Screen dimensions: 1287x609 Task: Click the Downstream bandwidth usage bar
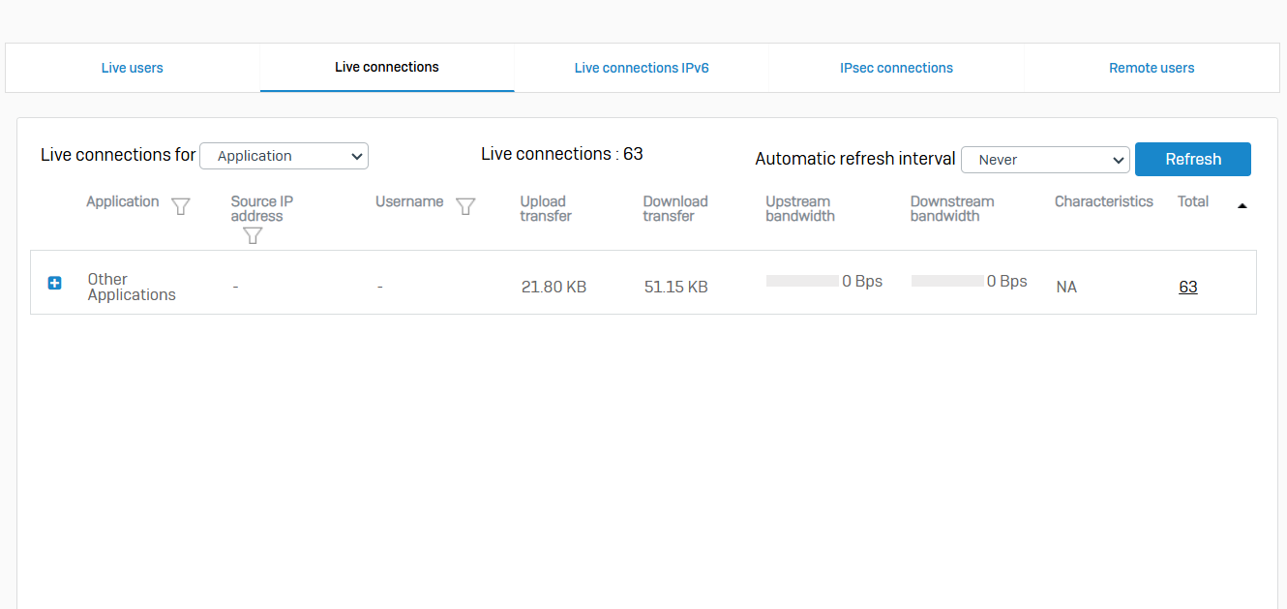(947, 281)
